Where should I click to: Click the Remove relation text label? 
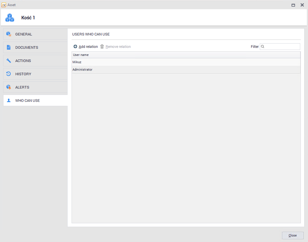[118, 46]
